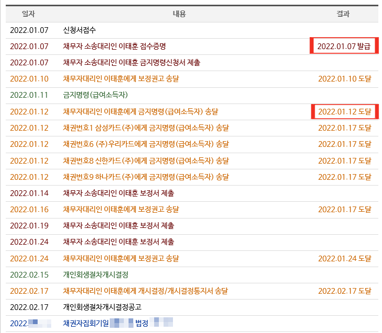Click the date 2022.01.16
The width and height of the screenshot is (382, 333).
tap(29, 210)
